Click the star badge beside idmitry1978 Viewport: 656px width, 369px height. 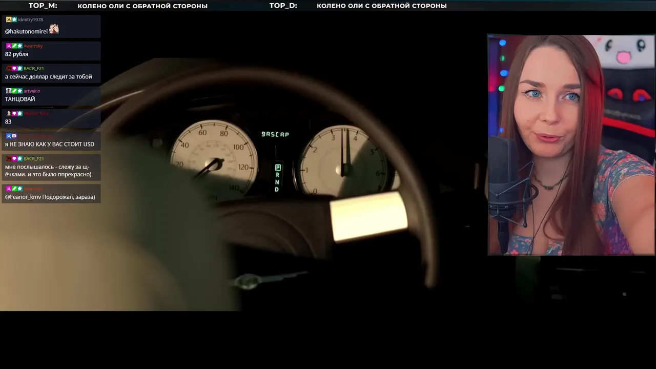point(14,19)
